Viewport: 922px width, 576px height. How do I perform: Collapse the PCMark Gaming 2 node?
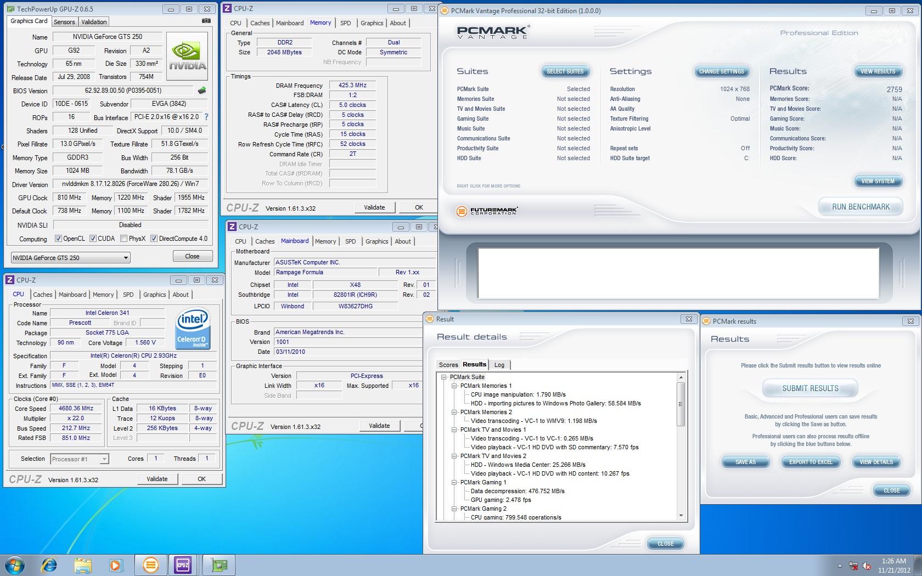(x=454, y=509)
